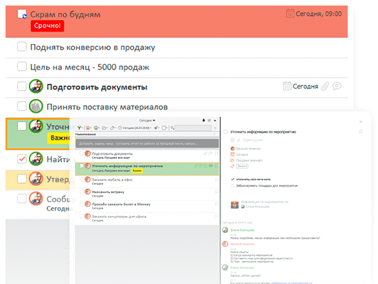
Task: Open the filter funnel dropdown in toolbar
Action: (x=80, y=128)
